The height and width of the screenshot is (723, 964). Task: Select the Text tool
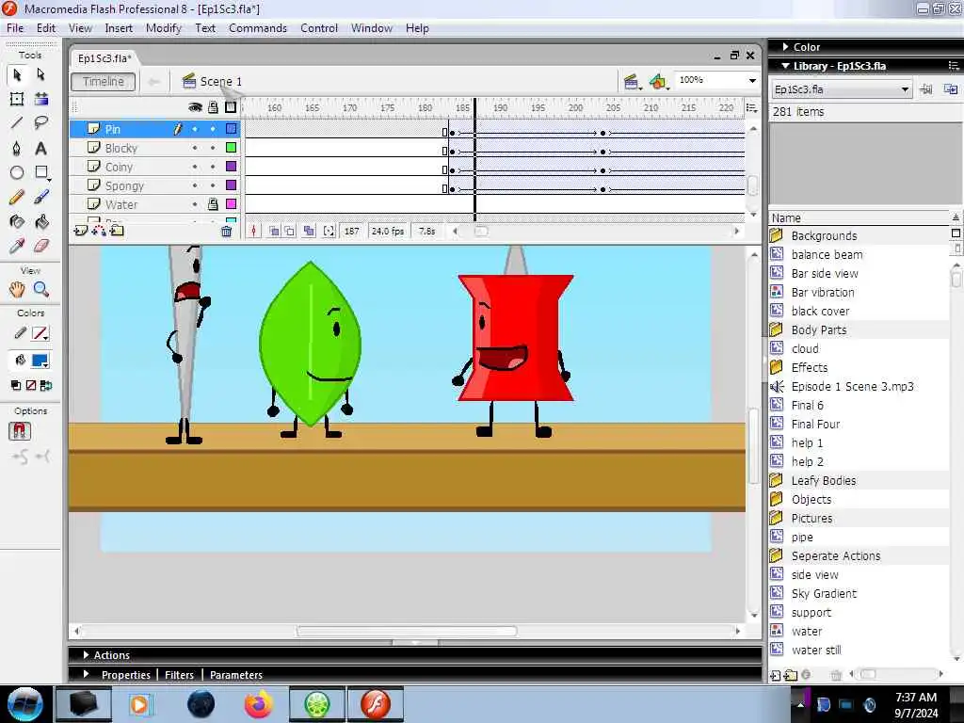pos(40,148)
